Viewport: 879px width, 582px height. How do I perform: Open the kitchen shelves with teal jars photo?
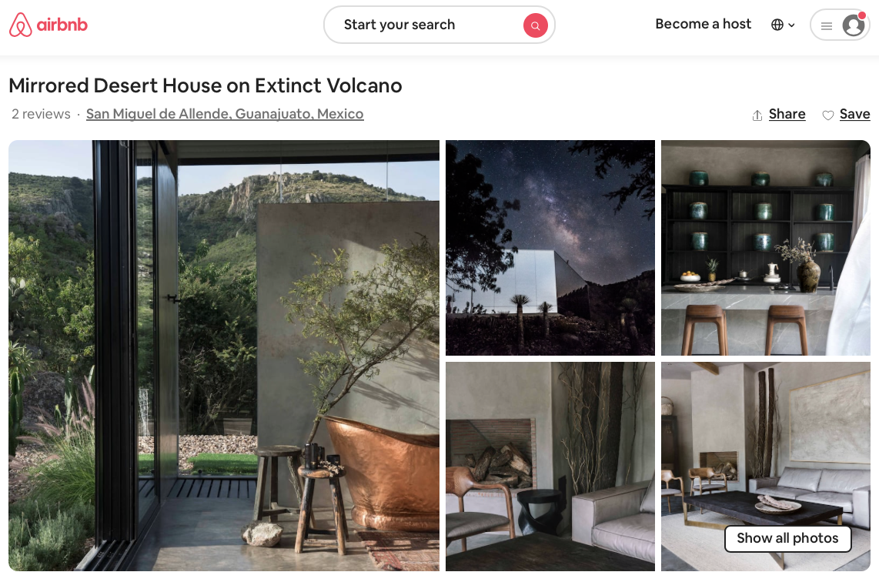coord(765,248)
